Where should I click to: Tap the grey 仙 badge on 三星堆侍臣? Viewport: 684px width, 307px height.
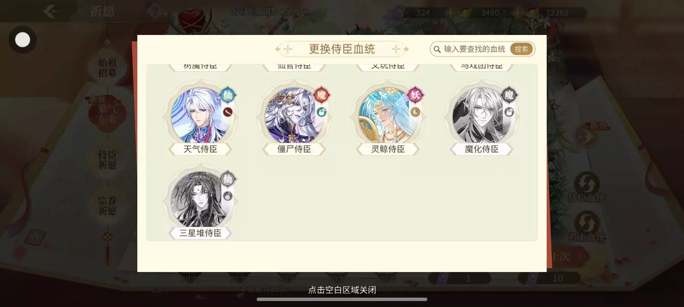coord(228,179)
